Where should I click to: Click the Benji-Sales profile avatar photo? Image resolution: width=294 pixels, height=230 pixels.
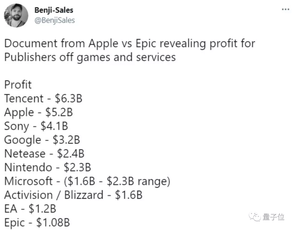[x=16, y=16]
